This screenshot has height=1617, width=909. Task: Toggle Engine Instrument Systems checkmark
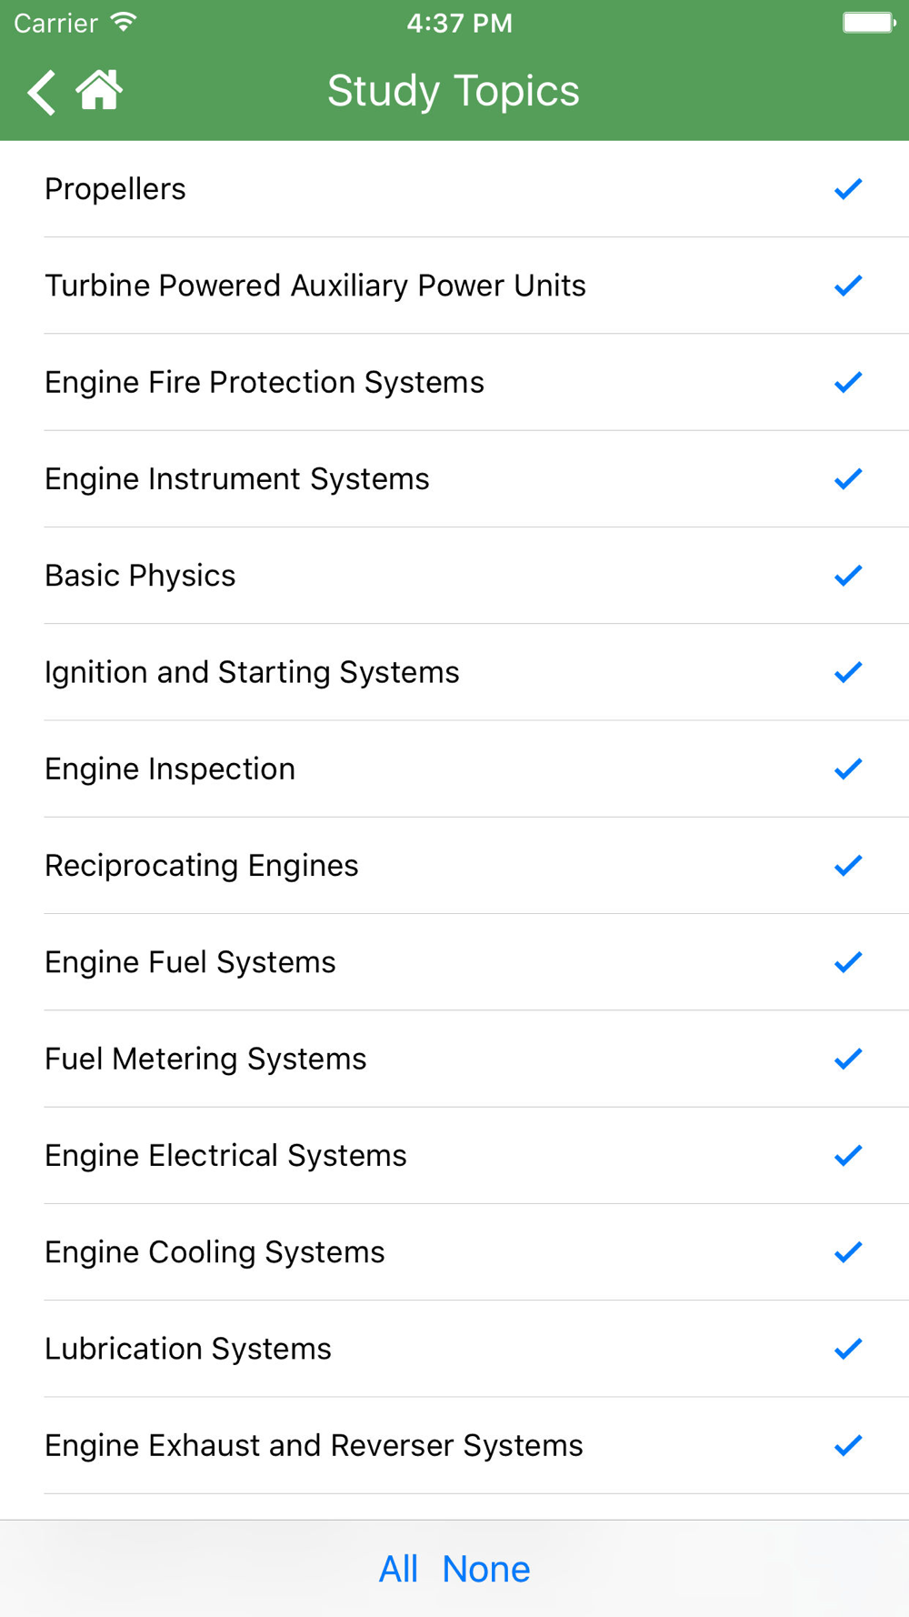pos(848,479)
